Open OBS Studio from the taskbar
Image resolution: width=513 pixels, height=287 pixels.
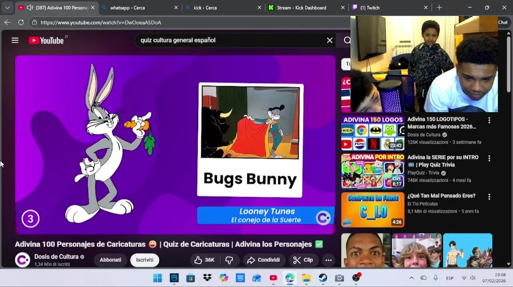click(356, 278)
